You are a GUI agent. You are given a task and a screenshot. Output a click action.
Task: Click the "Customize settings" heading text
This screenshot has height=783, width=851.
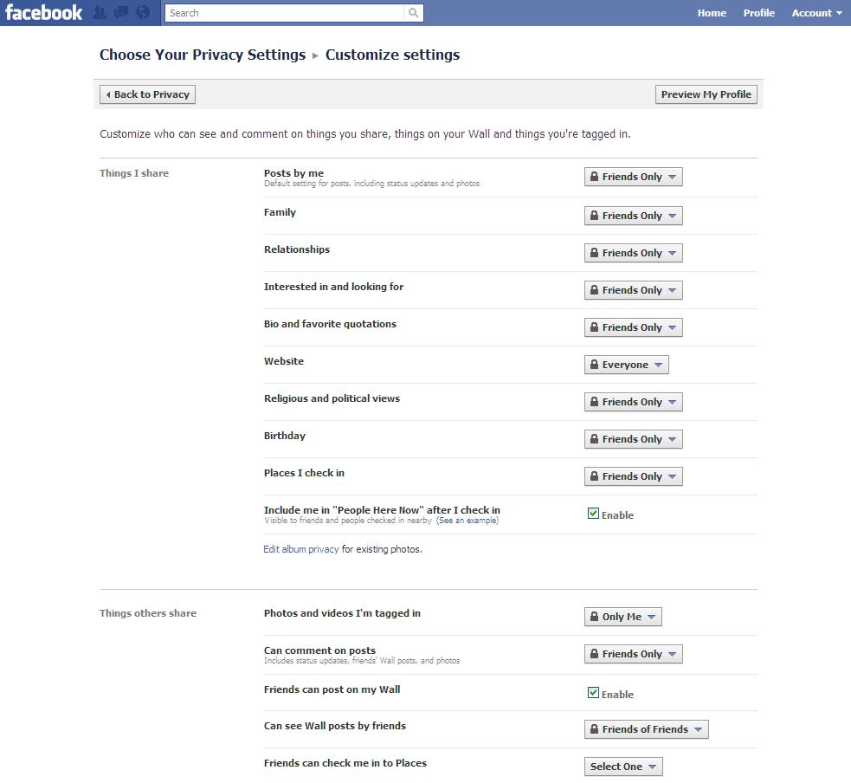[392, 55]
